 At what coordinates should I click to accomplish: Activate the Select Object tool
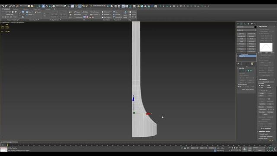click(29, 6)
